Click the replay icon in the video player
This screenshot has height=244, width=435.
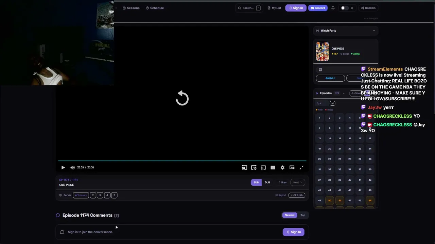tap(182, 98)
